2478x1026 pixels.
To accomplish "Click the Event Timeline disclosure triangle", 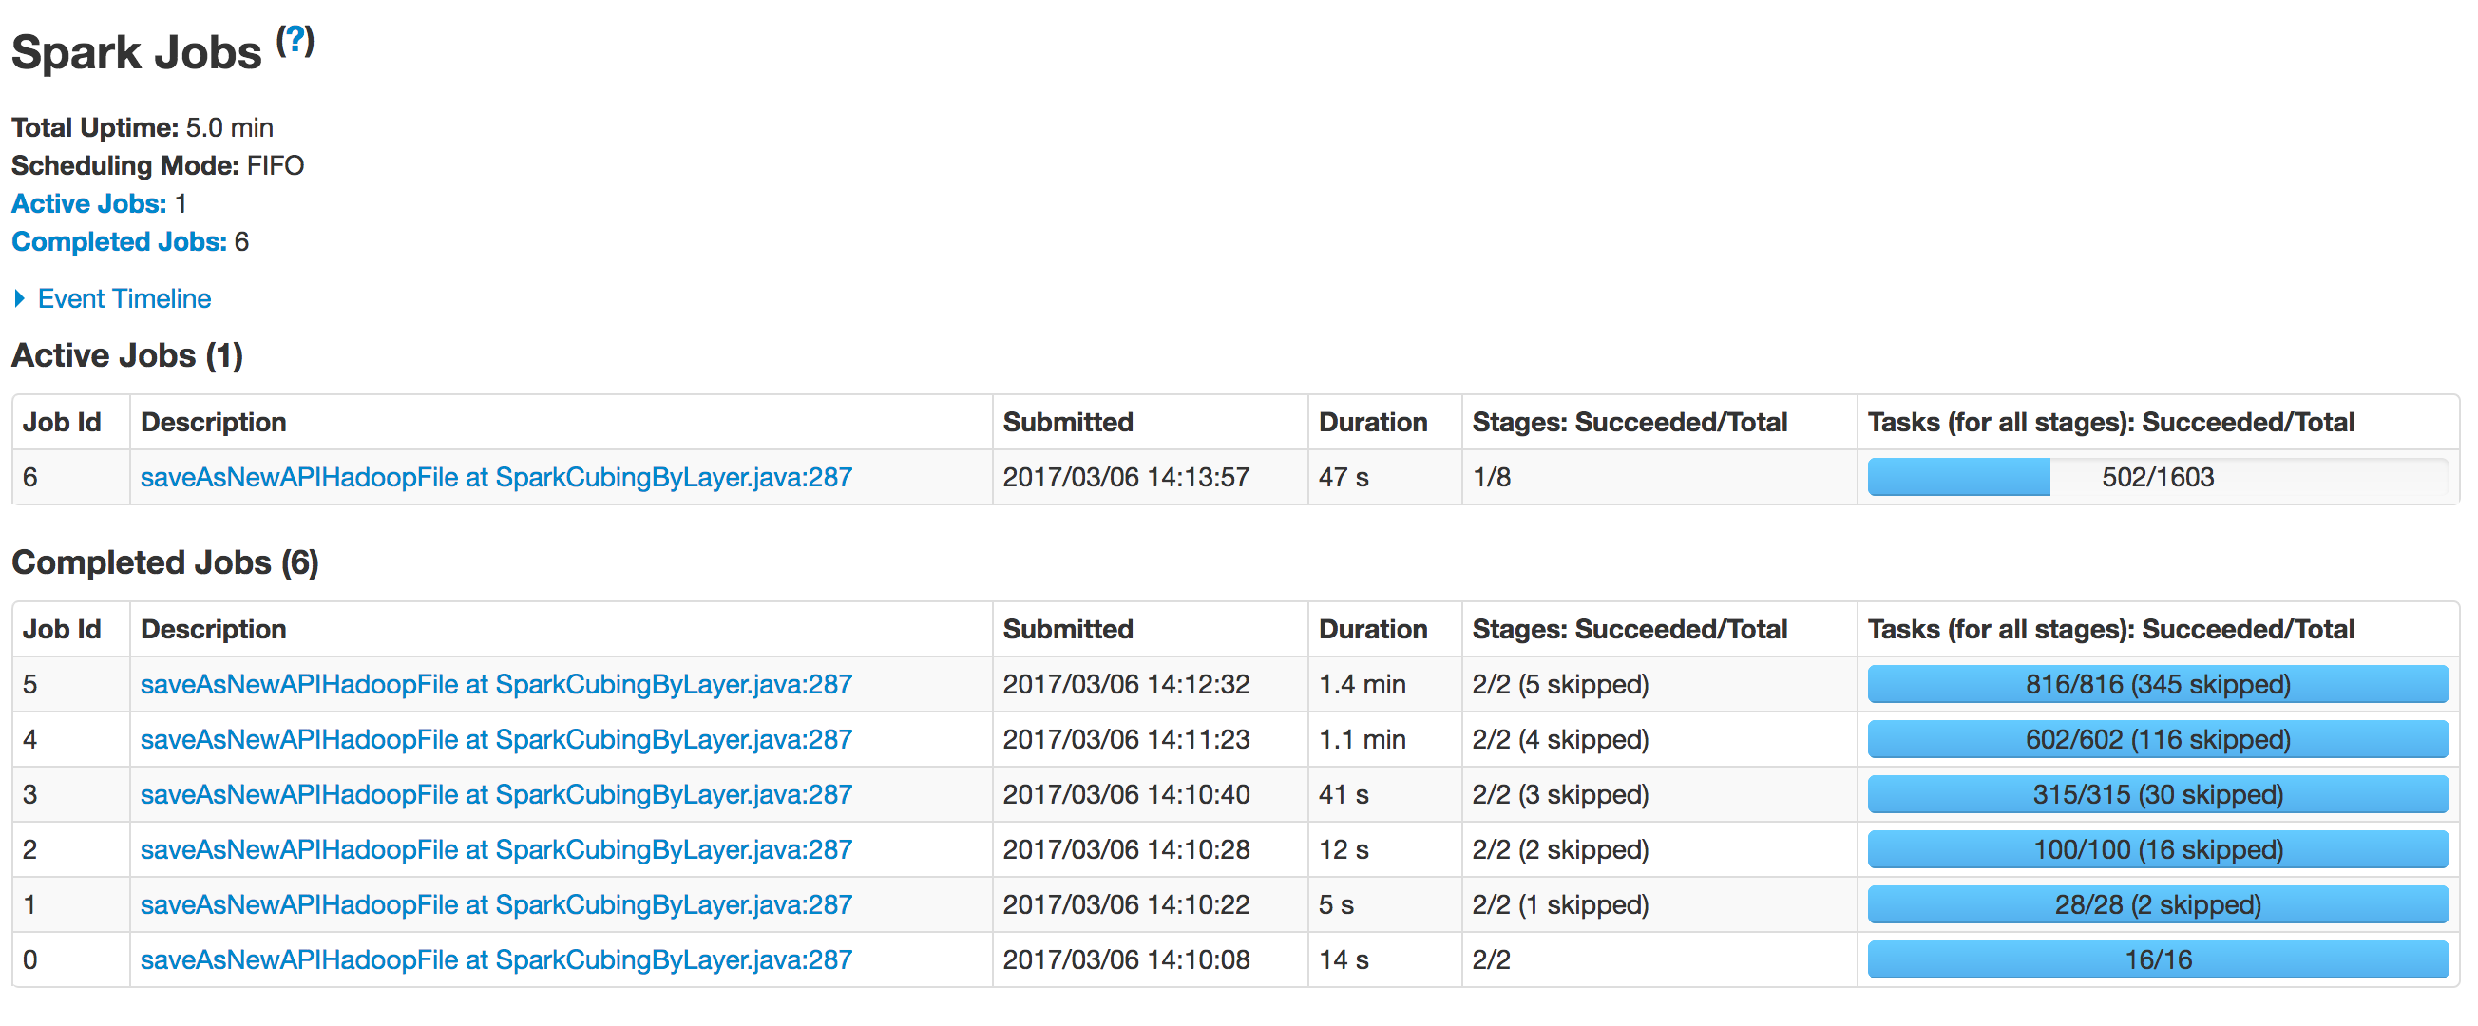I will click(20, 298).
